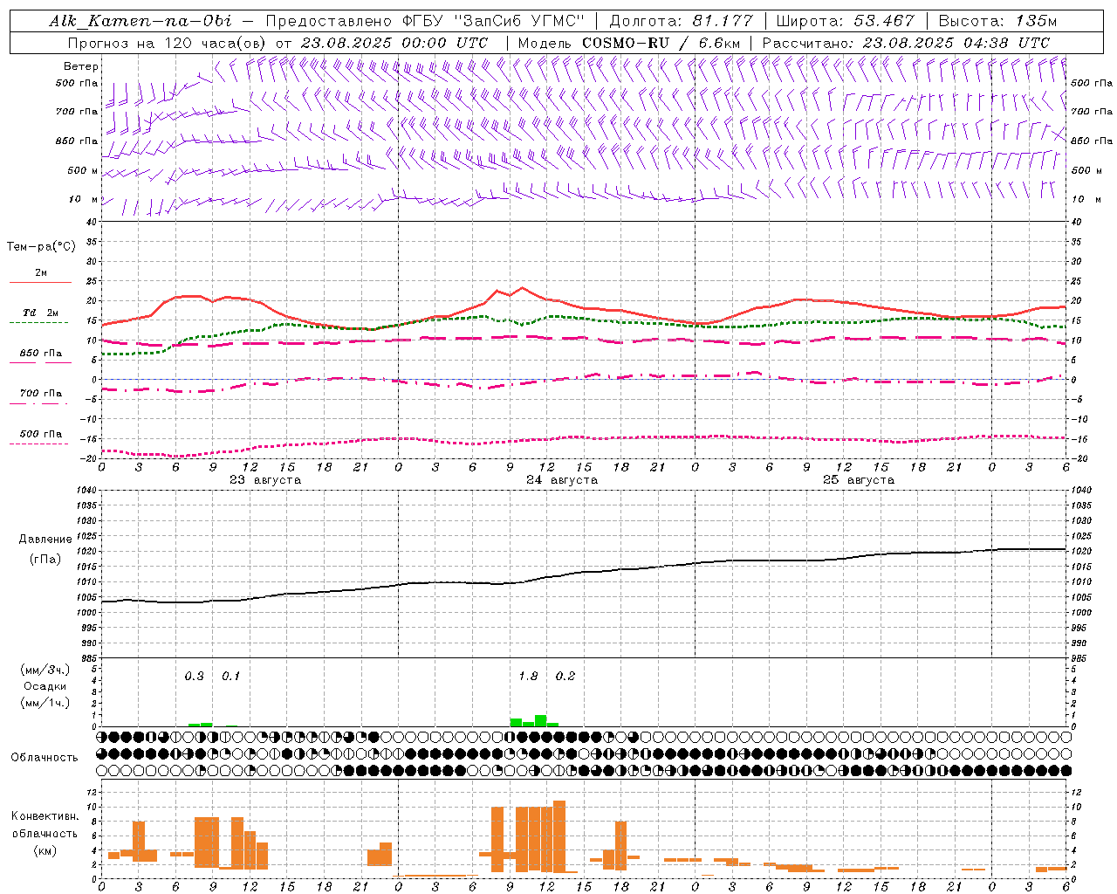This screenshot has width=1117, height=894.
Task: Select the (мм/3ч.) precipitation unit label
Action: pyautogui.click(x=45, y=670)
